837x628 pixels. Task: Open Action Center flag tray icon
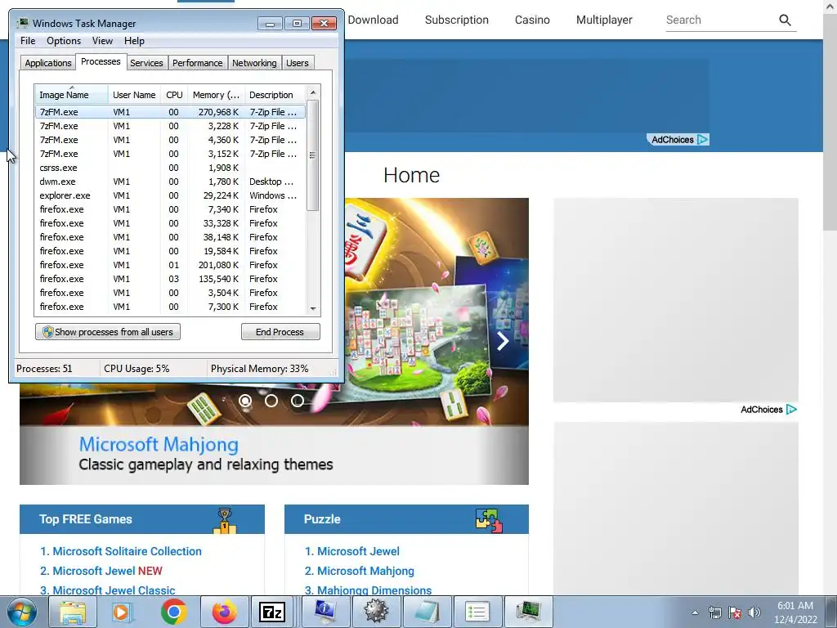(735, 612)
